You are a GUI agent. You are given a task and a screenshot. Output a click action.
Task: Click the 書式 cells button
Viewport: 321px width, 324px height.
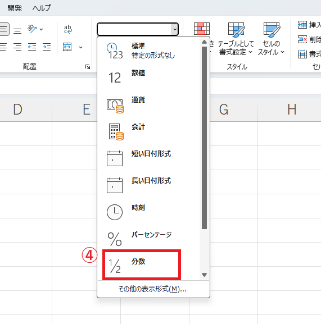[x=310, y=54]
